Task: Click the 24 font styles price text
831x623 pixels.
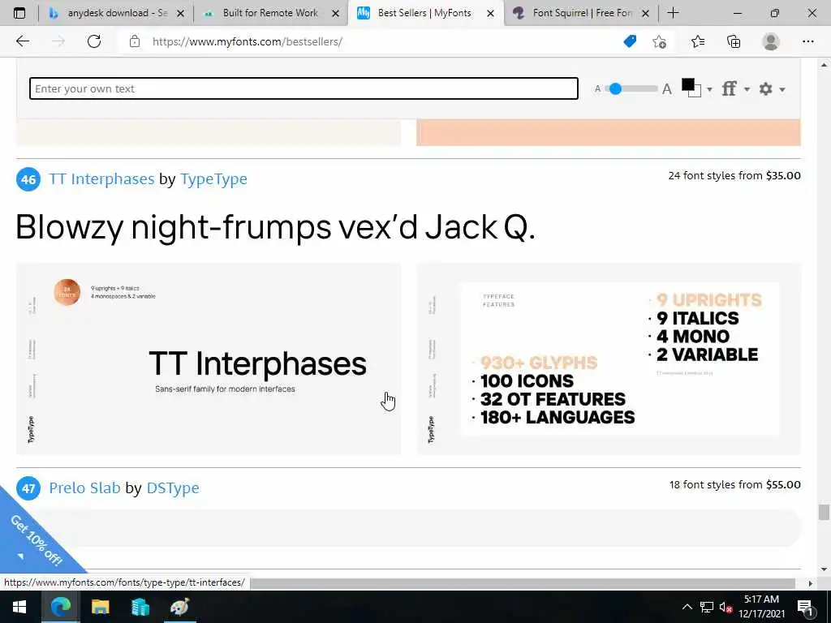Action: [x=734, y=175]
